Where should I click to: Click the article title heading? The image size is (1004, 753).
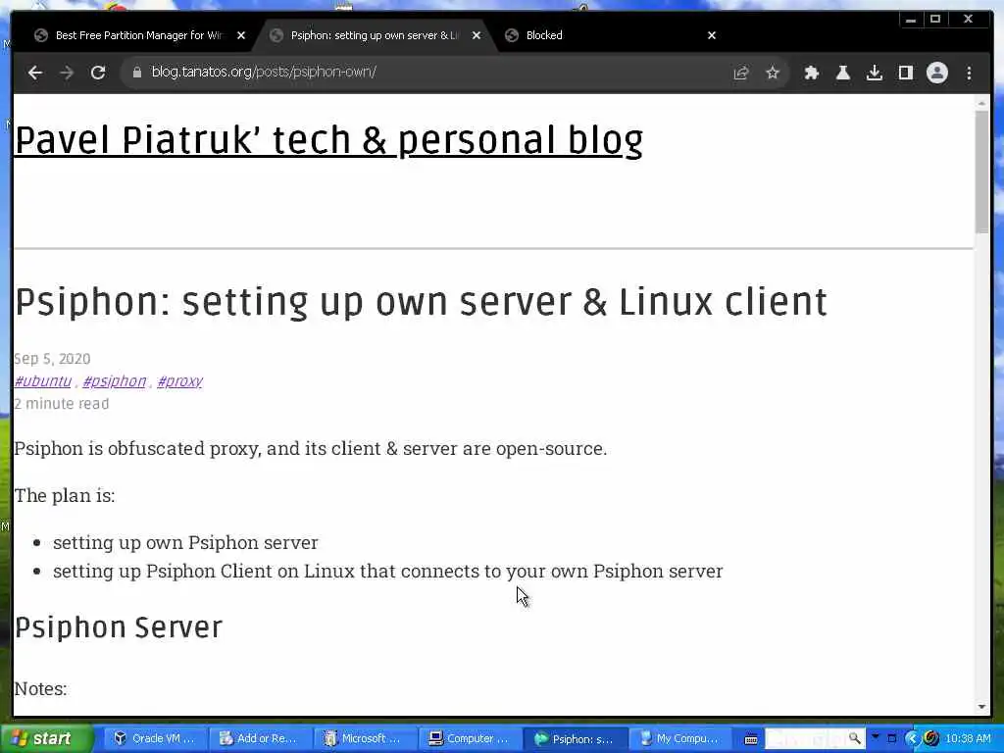pos(421,302)
